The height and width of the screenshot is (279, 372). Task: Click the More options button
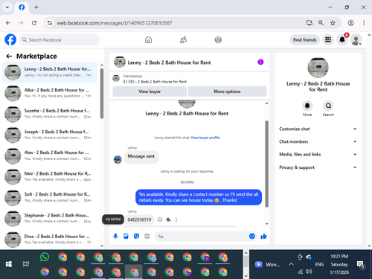pos(227,92)
